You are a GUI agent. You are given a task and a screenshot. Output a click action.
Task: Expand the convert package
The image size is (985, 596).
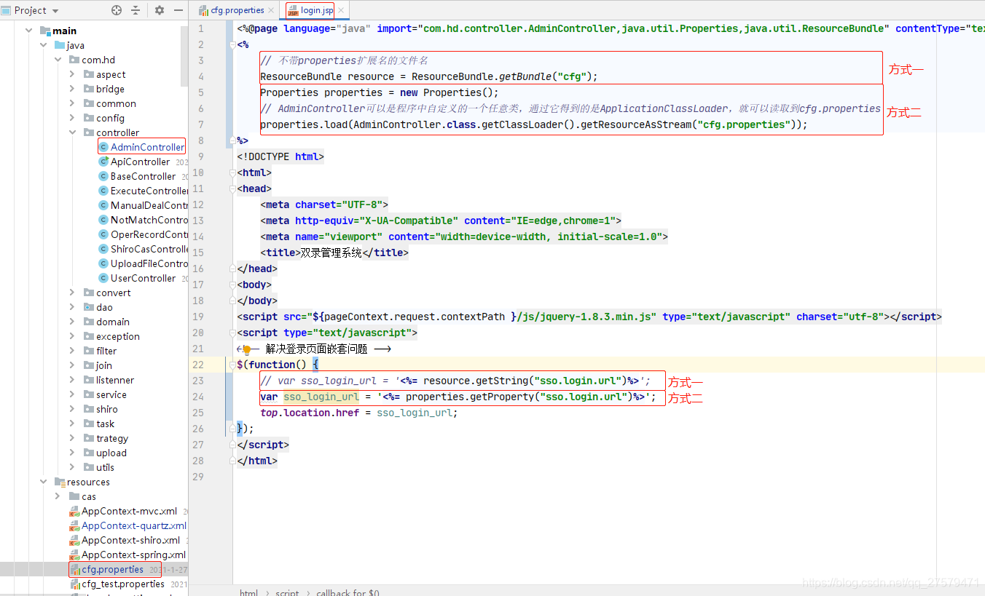pyautogui.click(x=72, y=293)
